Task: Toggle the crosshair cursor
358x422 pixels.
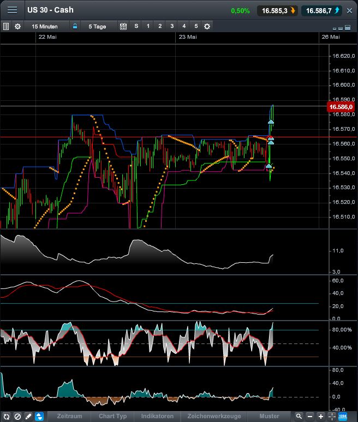Action: pos(332,417)
